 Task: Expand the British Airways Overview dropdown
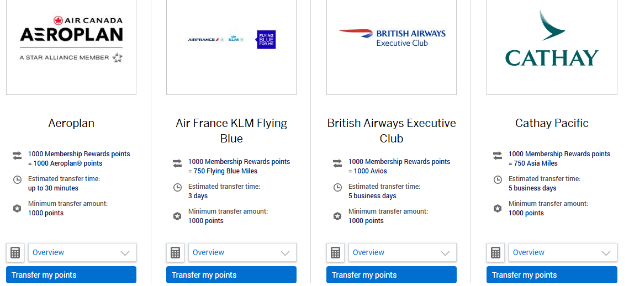(x=402, y=253)
